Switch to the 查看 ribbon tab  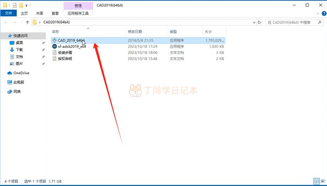(x=55, y=13)
